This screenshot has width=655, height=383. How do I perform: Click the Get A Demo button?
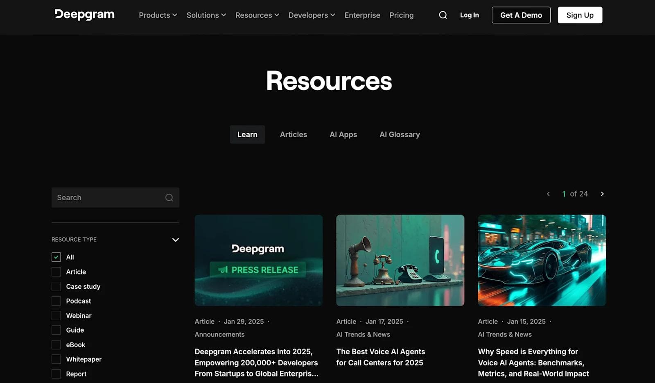521,15
